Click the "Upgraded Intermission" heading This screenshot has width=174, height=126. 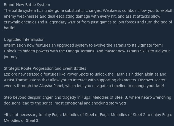click(24, 39)
